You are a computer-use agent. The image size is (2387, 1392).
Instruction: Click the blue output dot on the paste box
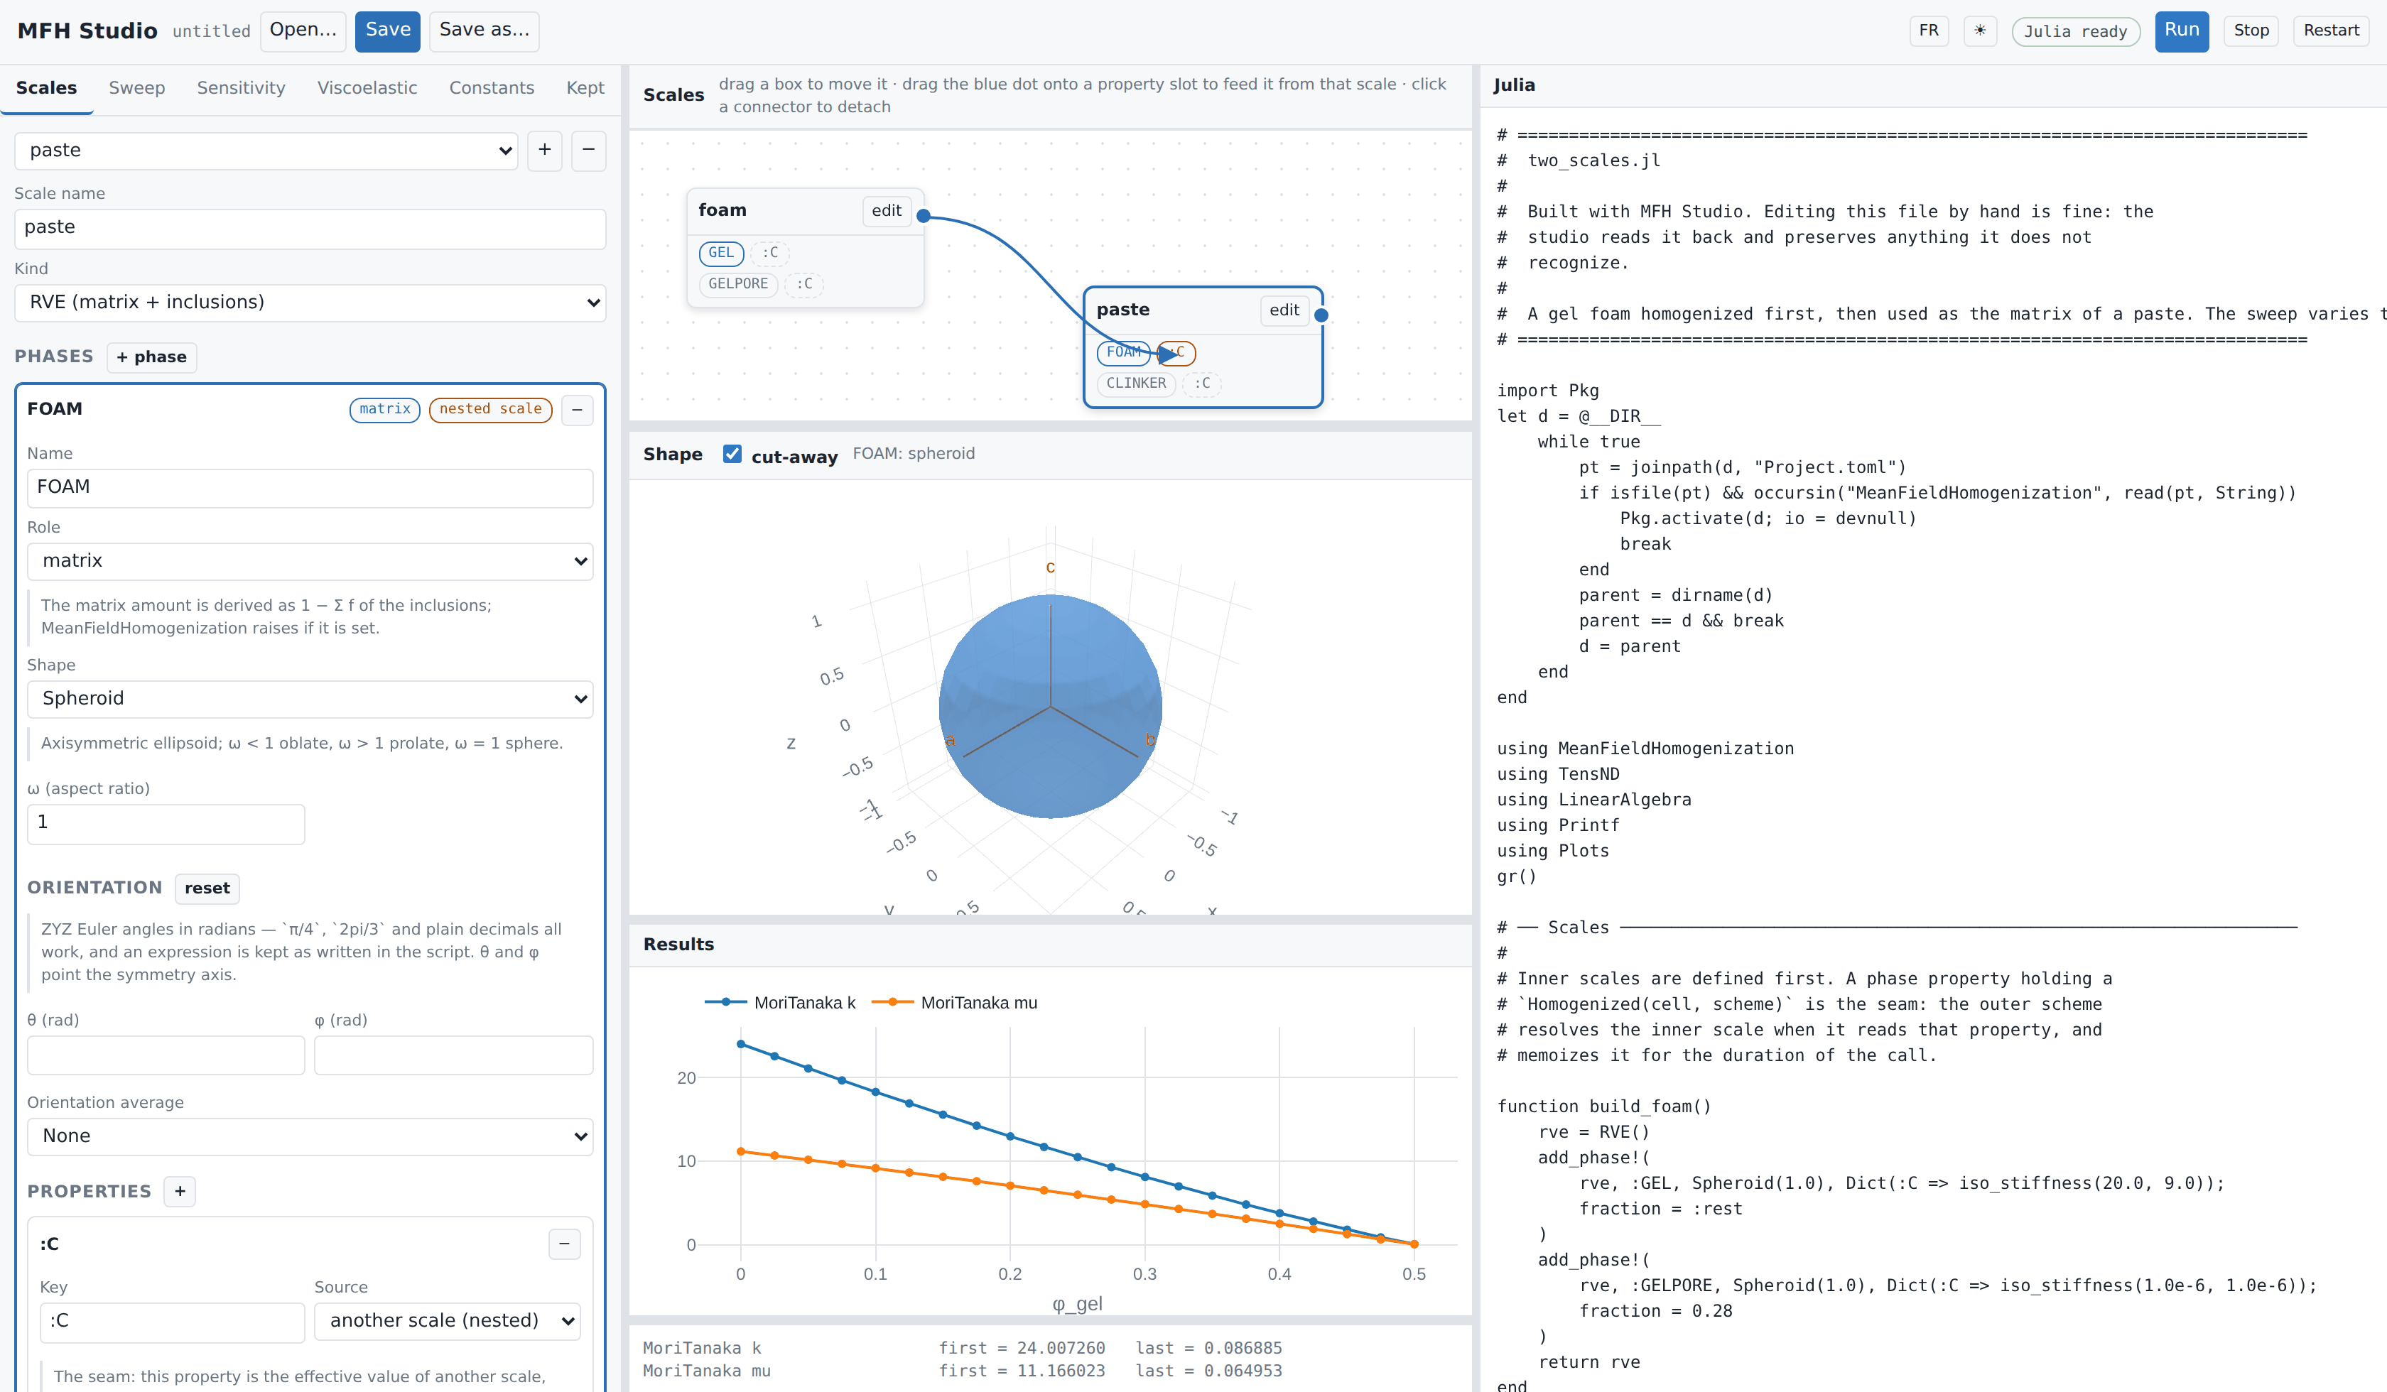tap(1321, 315)
